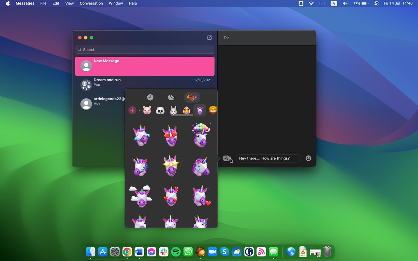
Task: Switch to the panda Memoji stickers
Action: (x=160, y=110)
